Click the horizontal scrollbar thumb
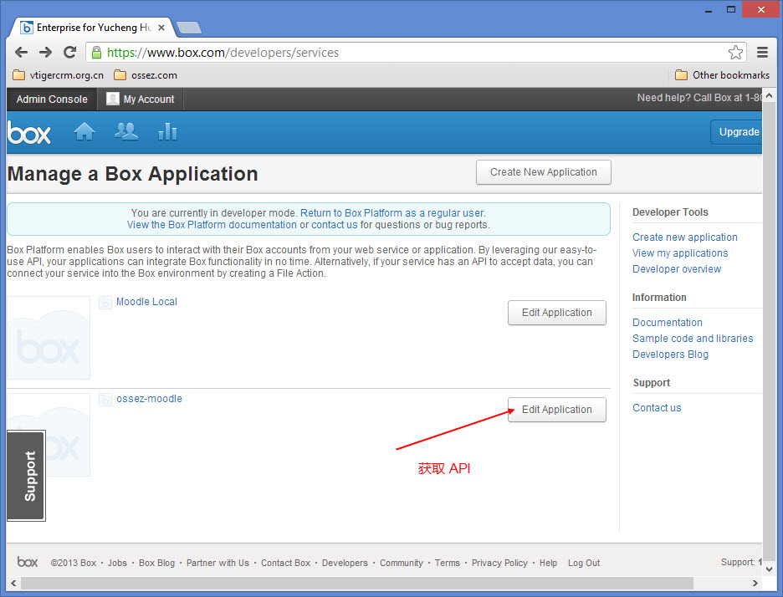 click(x=357, y=583)
